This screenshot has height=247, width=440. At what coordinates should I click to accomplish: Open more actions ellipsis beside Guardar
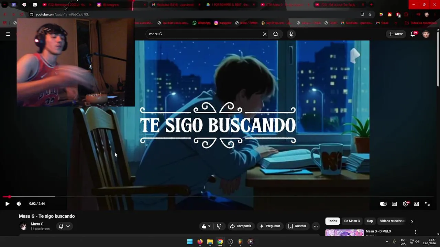316,226
